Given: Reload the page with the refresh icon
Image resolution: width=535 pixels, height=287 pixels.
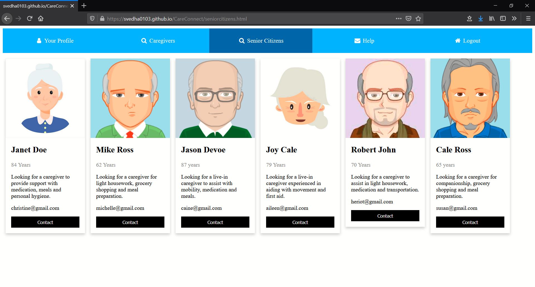Looking at the screenshot, I should pyautogui.click(x=29, y=18).
